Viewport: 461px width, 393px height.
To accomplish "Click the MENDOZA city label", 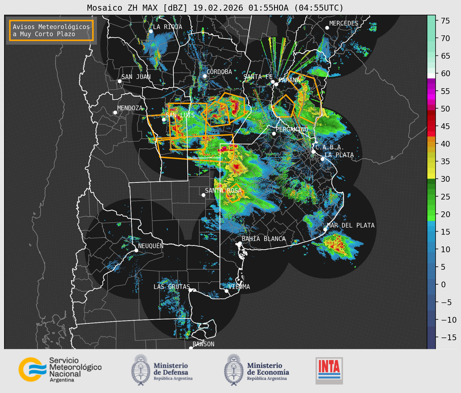I will (130, 108).
